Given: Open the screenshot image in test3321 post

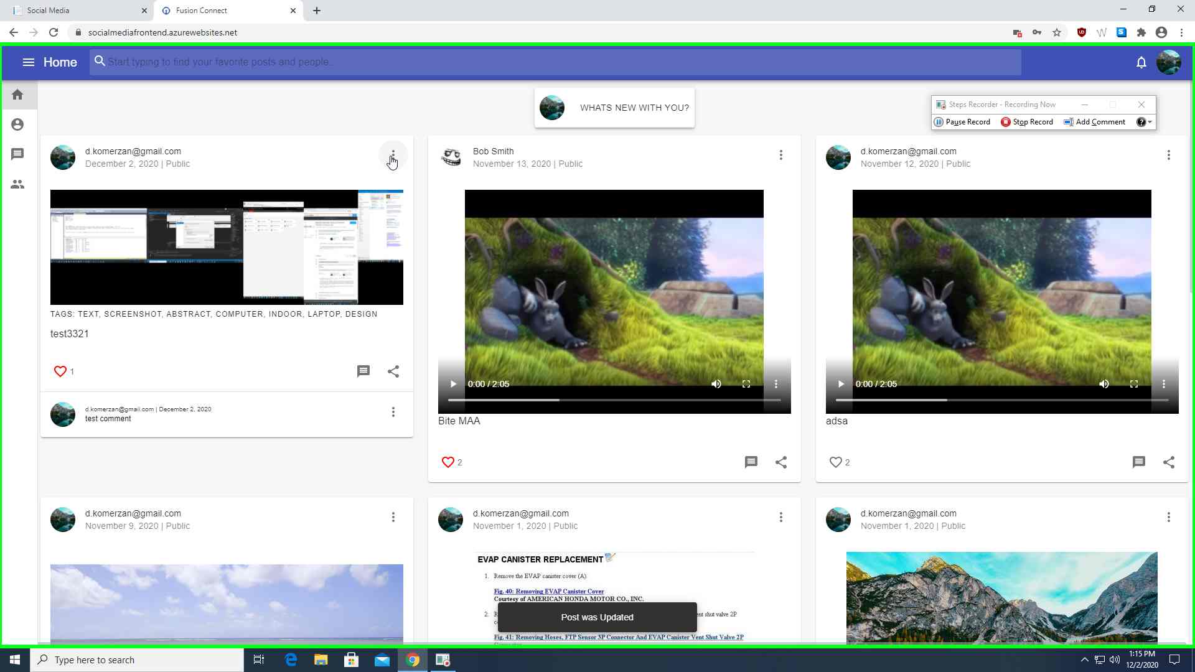Looking at the screenshot, I should pyautogui.click(x=227, y=247).
